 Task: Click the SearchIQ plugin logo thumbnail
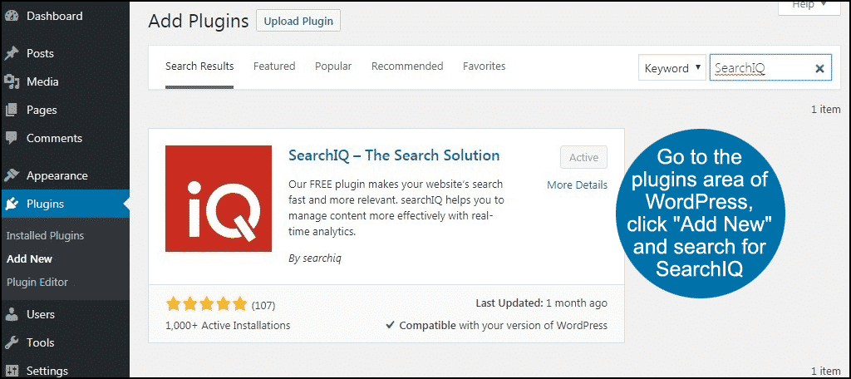[219, 198]
